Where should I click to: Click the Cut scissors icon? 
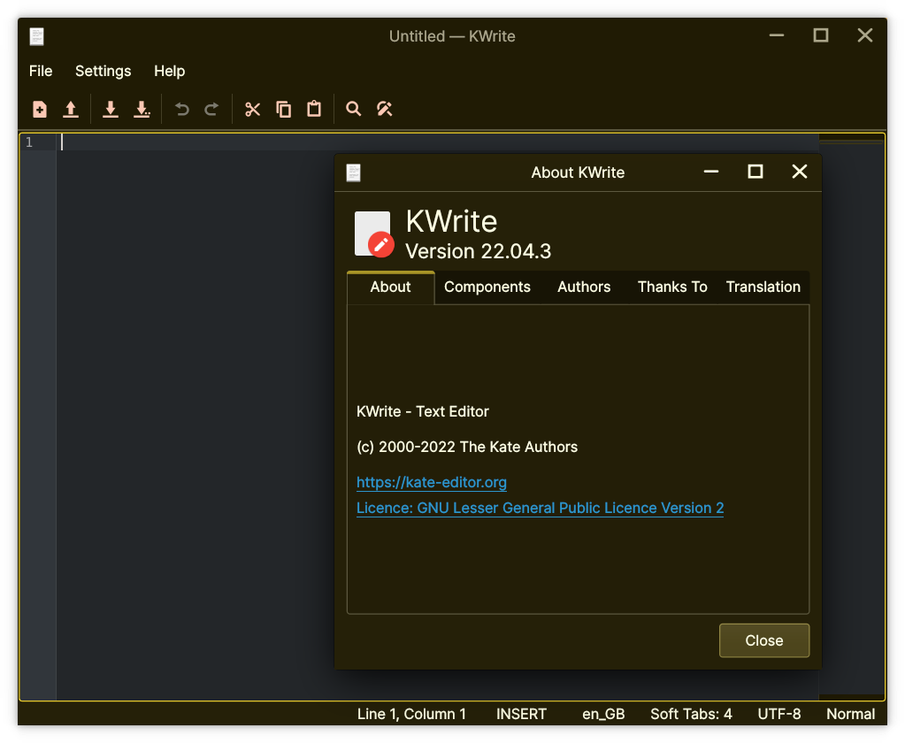tap(253, 109)
